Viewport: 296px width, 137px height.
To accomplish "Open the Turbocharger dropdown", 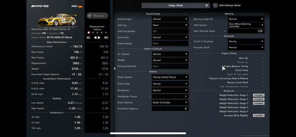I will (170, 19).
